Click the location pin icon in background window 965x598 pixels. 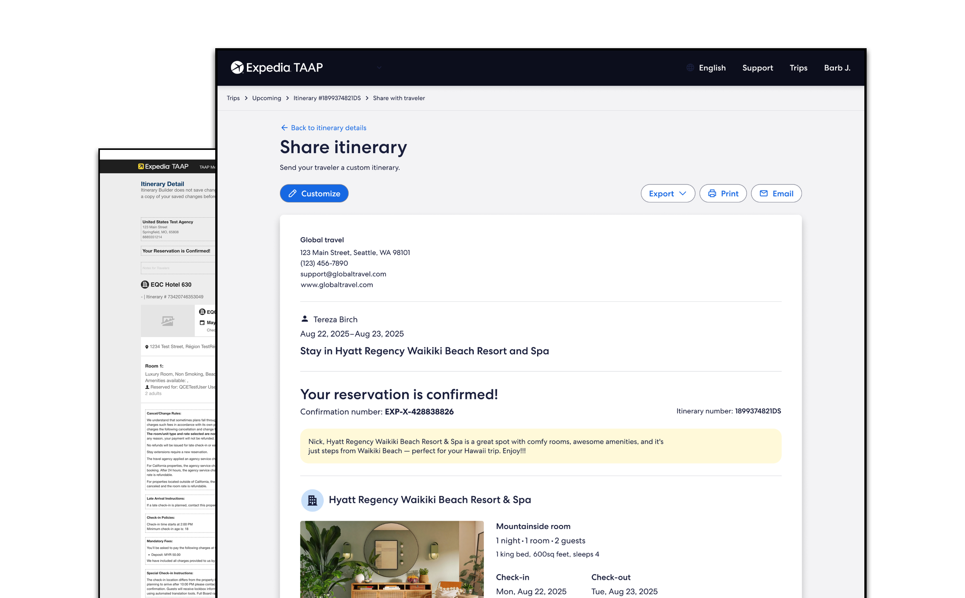(x=147, y=347)
